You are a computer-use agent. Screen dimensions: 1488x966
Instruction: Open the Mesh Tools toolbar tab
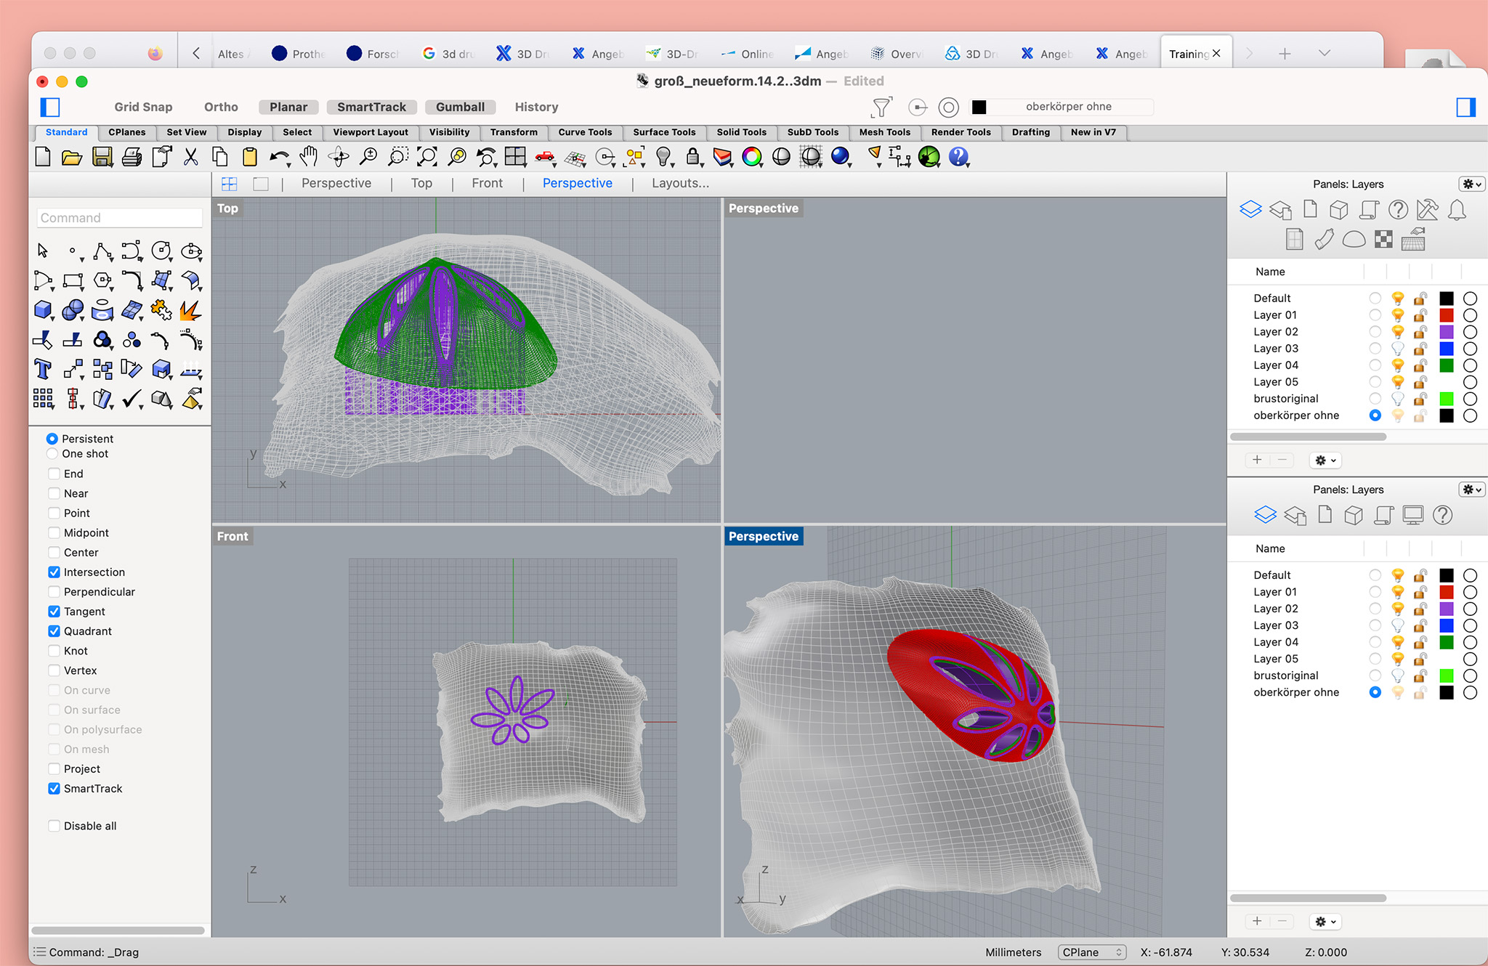pyautogui.click(x=884, y=132)
